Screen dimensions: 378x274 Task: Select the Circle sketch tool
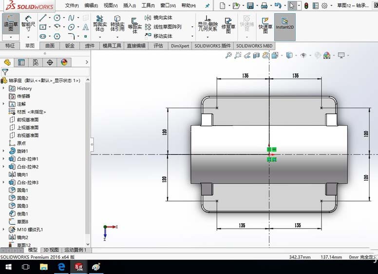(x=57, y=18)
